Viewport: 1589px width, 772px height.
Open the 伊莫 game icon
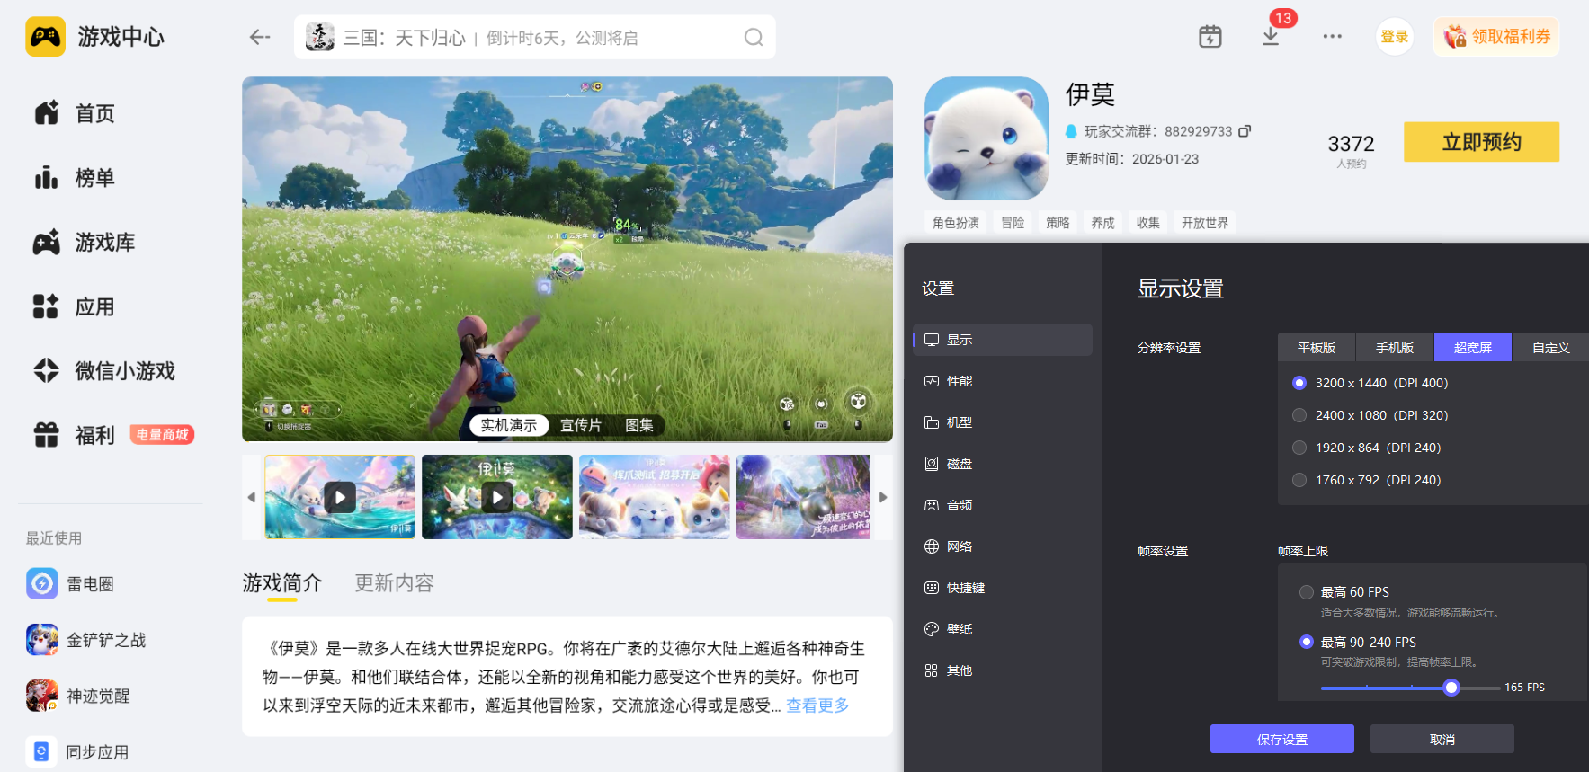point(986,138)
